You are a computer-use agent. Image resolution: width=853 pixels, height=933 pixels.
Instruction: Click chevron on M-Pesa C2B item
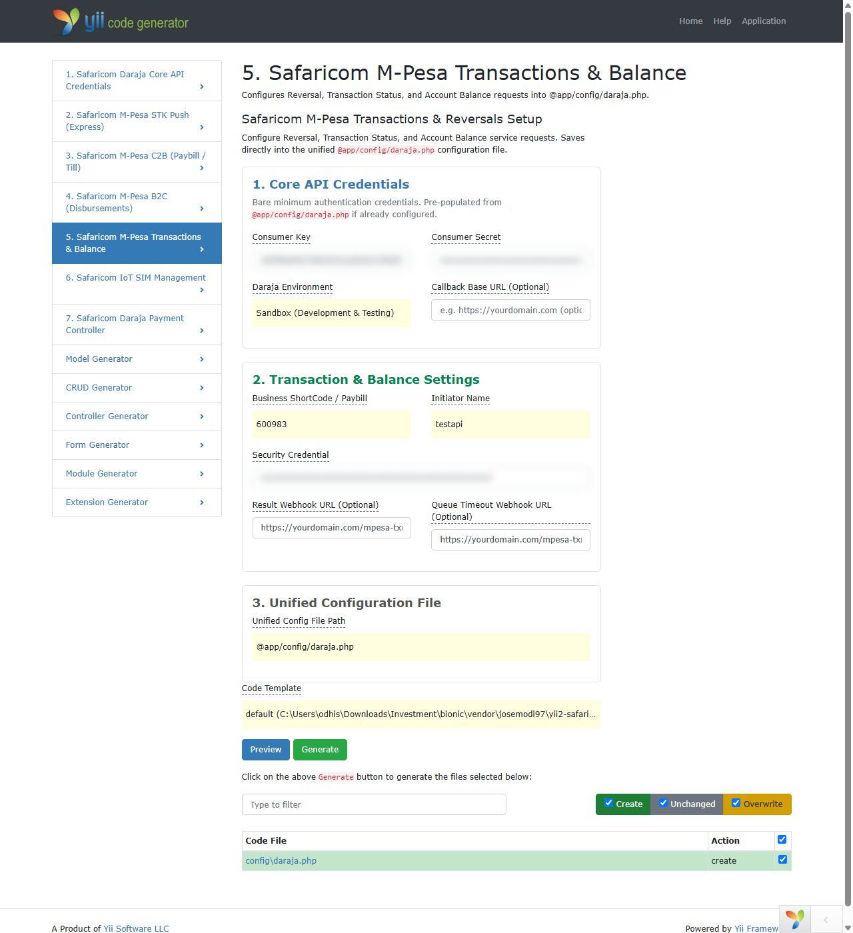(x=202, y=168)
